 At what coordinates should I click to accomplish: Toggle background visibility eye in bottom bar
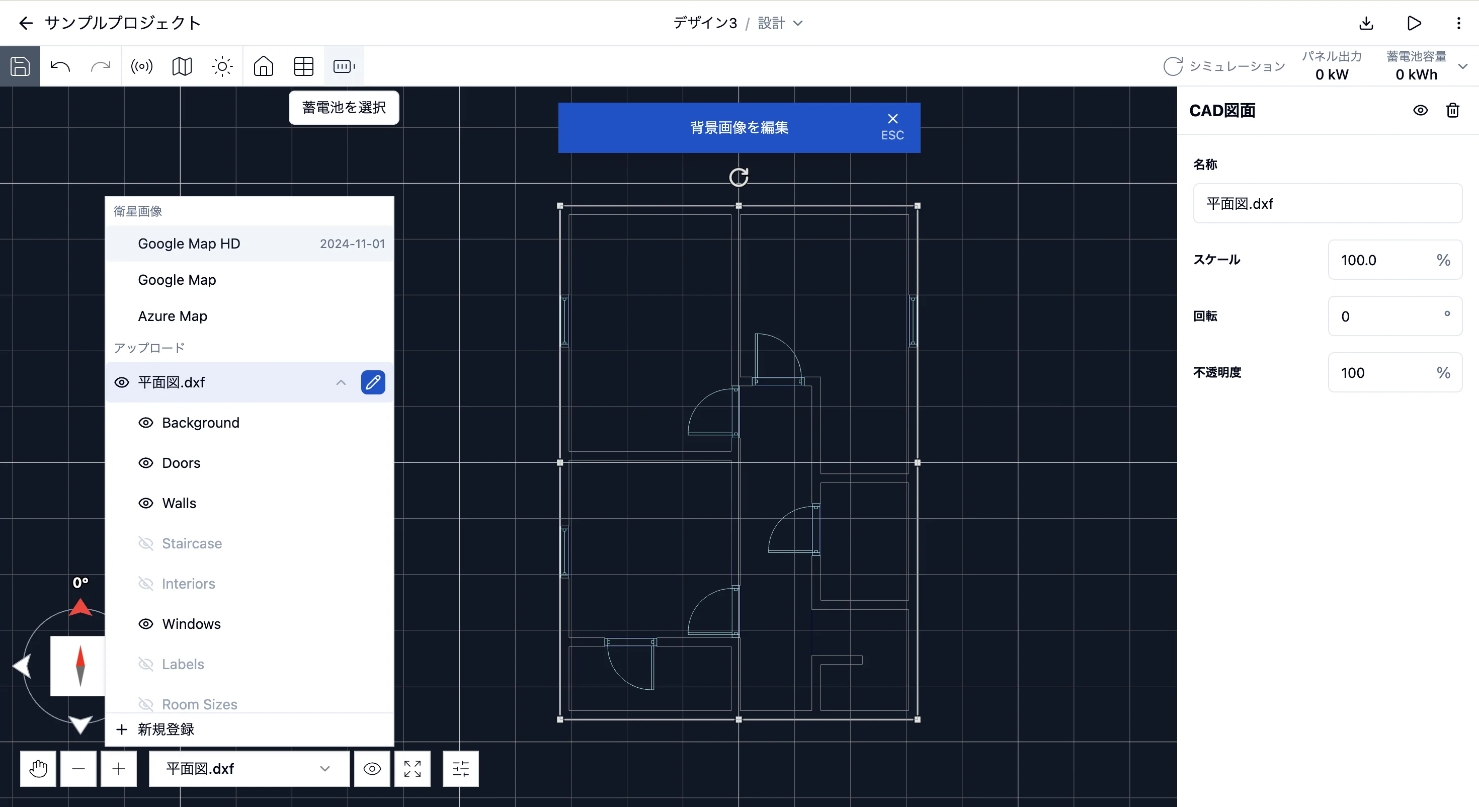tap(372, 769)
